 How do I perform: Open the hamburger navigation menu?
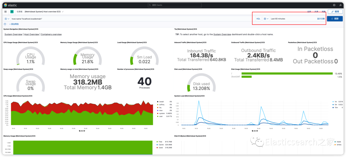[5, 11]
